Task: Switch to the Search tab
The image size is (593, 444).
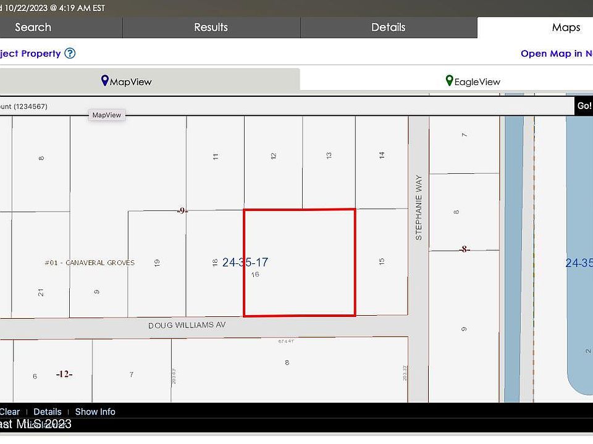Action: click(33, 27)
